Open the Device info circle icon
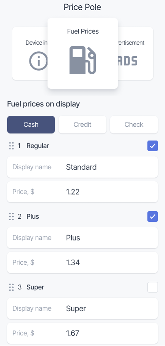The height and width of the screenshot is (346, 165). tap(38, 61)
